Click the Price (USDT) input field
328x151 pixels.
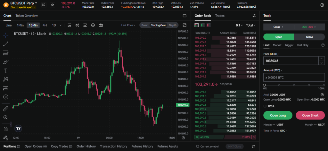coord(291,61)
